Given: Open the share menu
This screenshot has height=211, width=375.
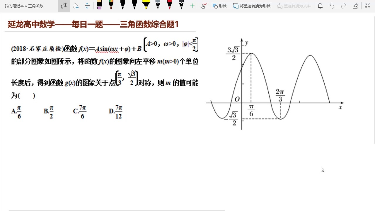Looking at the screenshot, I should click(x=355, y=6).
